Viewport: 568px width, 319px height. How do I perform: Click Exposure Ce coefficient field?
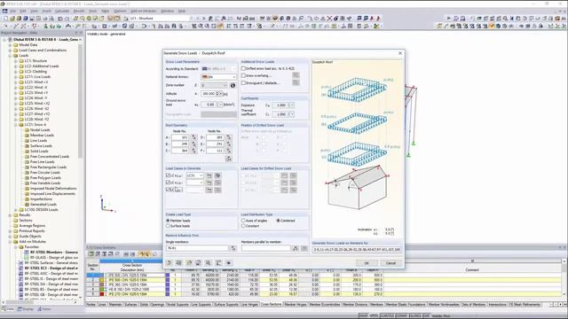click(x=280, y=105)
